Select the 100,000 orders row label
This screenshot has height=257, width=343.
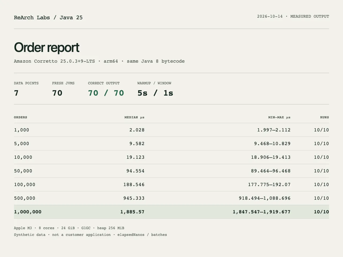tap(25, 185)
